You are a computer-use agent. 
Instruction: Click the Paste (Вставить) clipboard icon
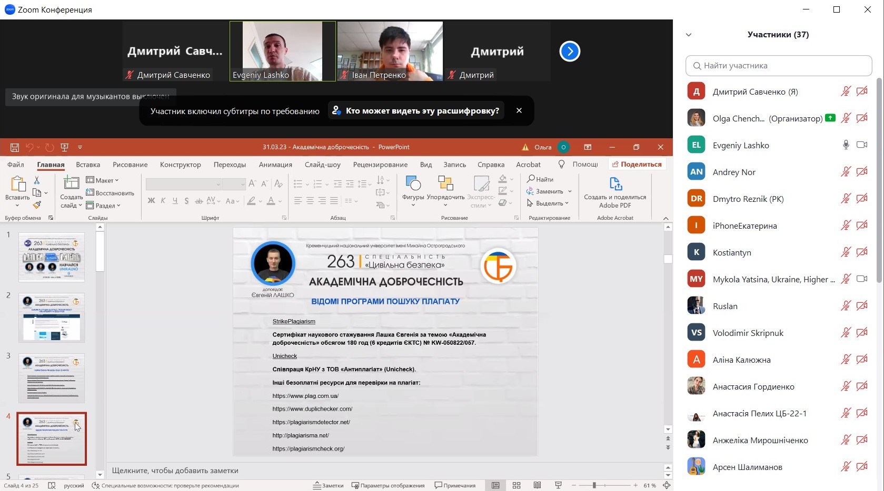click(18, 184)
